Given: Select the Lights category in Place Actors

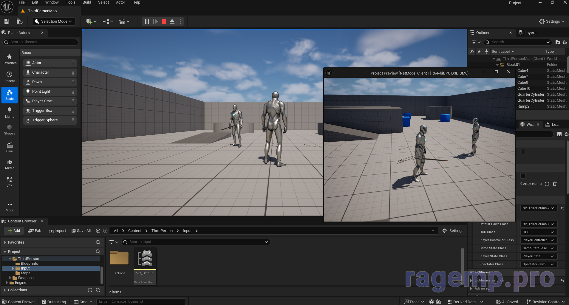Looking at the screenshot, I should [x=10, y=113].
